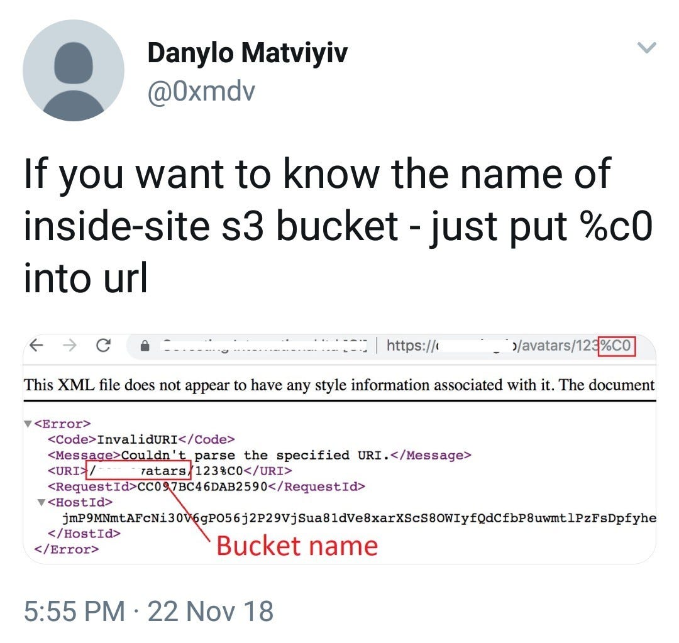Visit the @0xmdv handle link
Viewport: 679px width, 643px height.
pyautogui.click(x=201, y=91)
